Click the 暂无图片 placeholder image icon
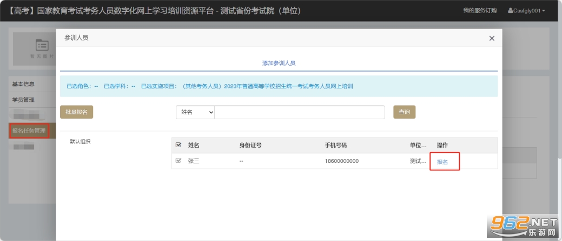This screenshot has height=241, width=562. (x=42, y=46)
